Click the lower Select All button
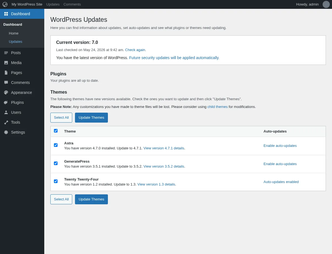 (x=61, y=199)
